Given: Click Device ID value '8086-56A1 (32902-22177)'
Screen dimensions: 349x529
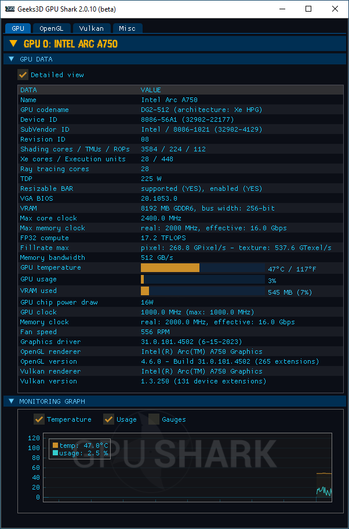Looking at the screenshot, I should 187,119.
